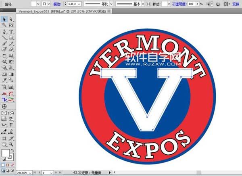This screenshot has height=176, width=242.
Task: Select the Type tool
Action: (x=11, y=31)
